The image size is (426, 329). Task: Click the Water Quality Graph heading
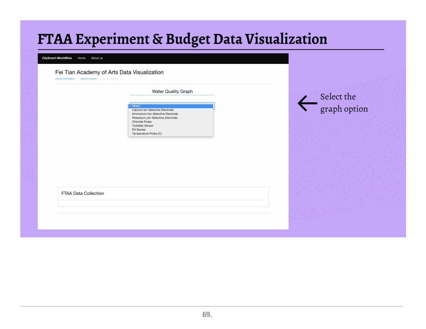(x=172, y=91)
